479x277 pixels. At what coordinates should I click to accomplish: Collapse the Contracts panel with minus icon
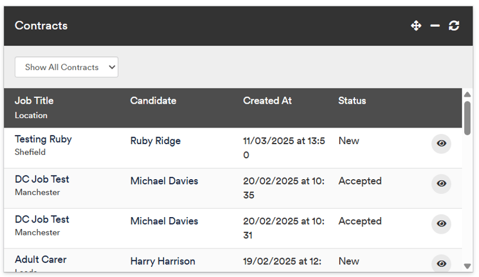pos(435,26)
